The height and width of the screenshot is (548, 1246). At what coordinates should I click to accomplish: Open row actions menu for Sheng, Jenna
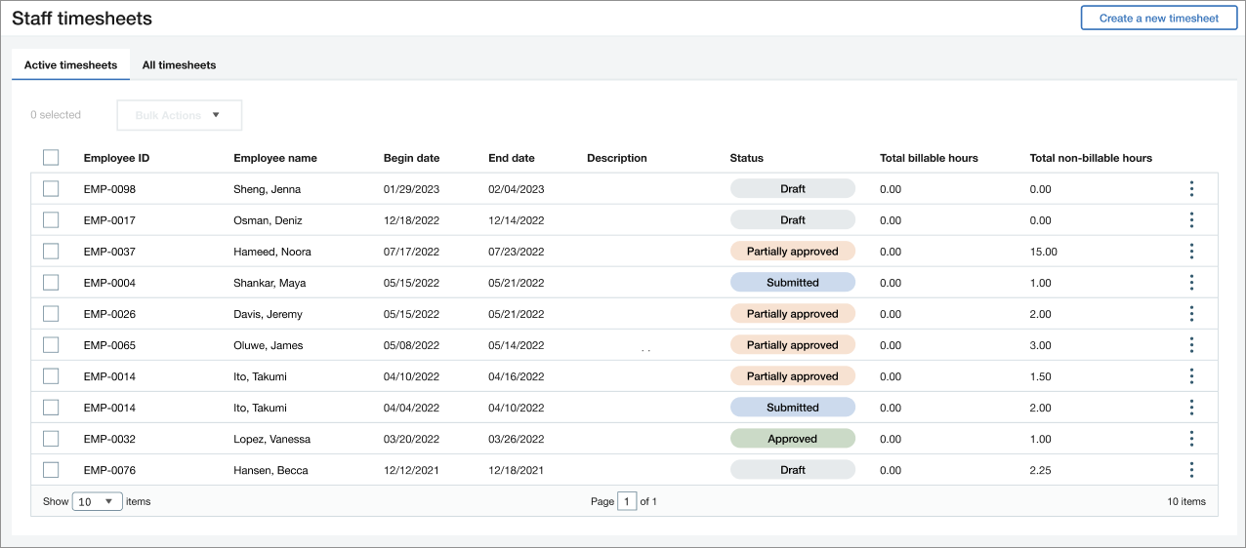[x=1191, y=189]
